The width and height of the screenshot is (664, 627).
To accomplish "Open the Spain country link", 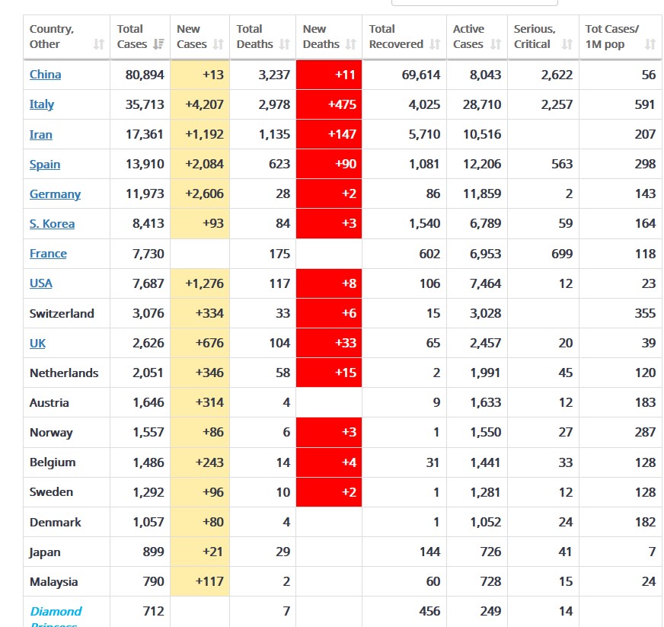I will click(x=45, y=165).
